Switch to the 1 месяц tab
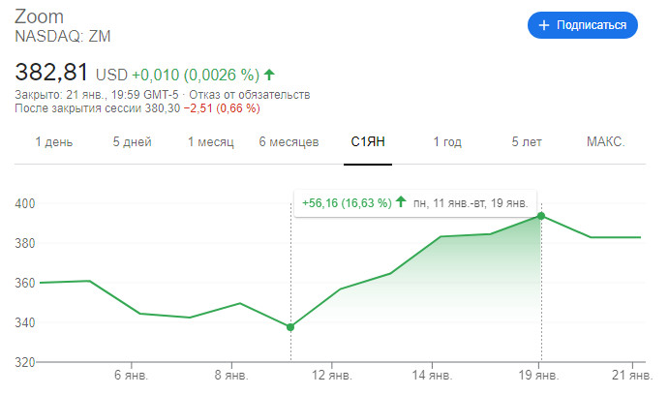The width and height of the screenshot is (669, 395). coord(211,142)
